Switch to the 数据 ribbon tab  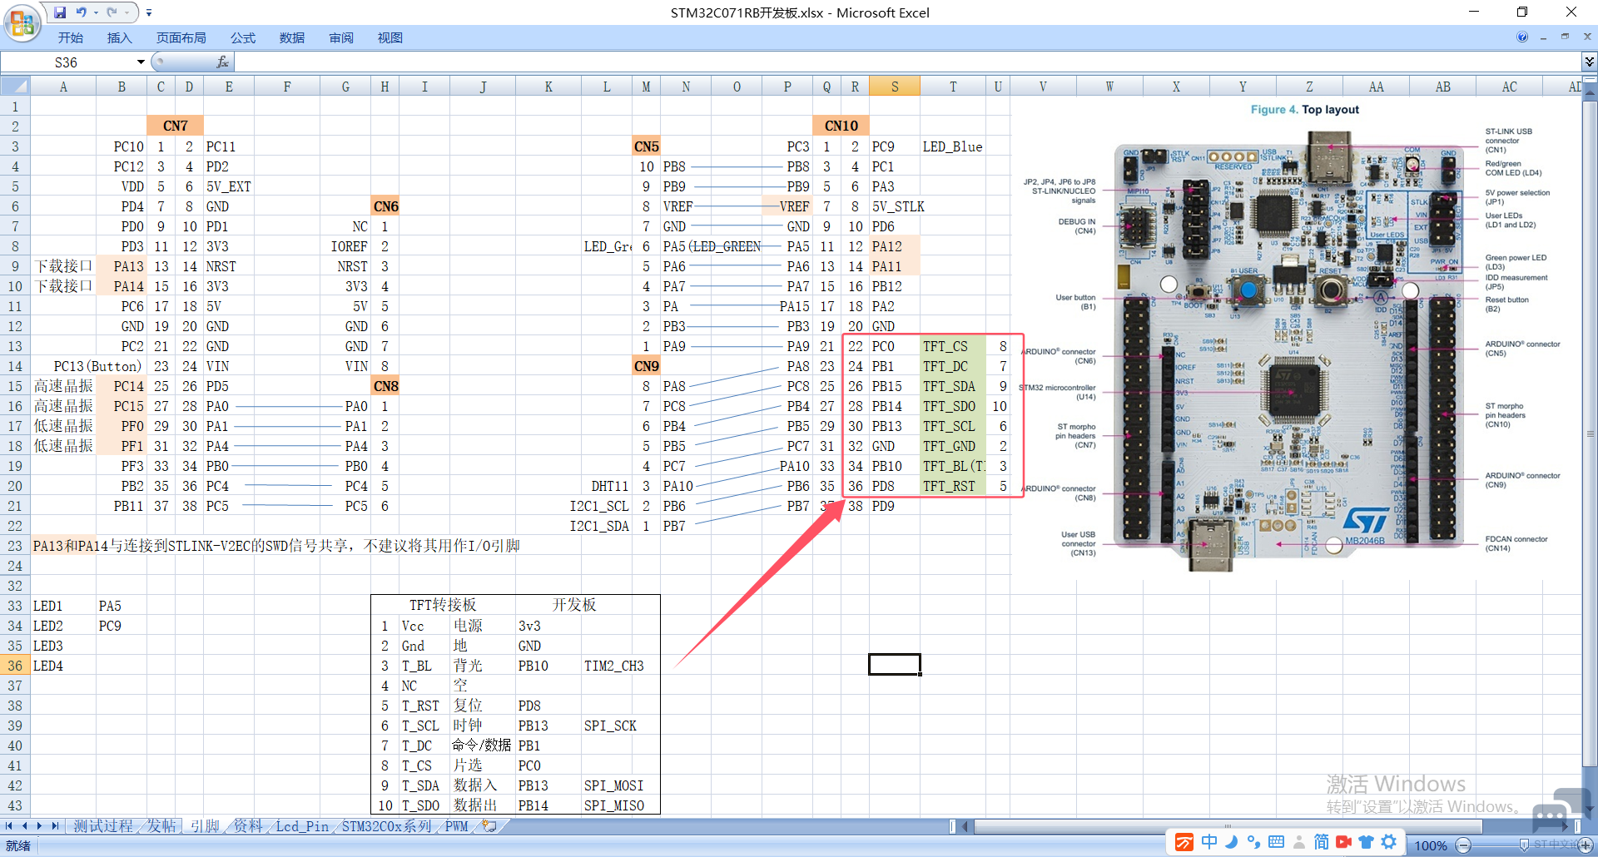[x=292, y=37]
